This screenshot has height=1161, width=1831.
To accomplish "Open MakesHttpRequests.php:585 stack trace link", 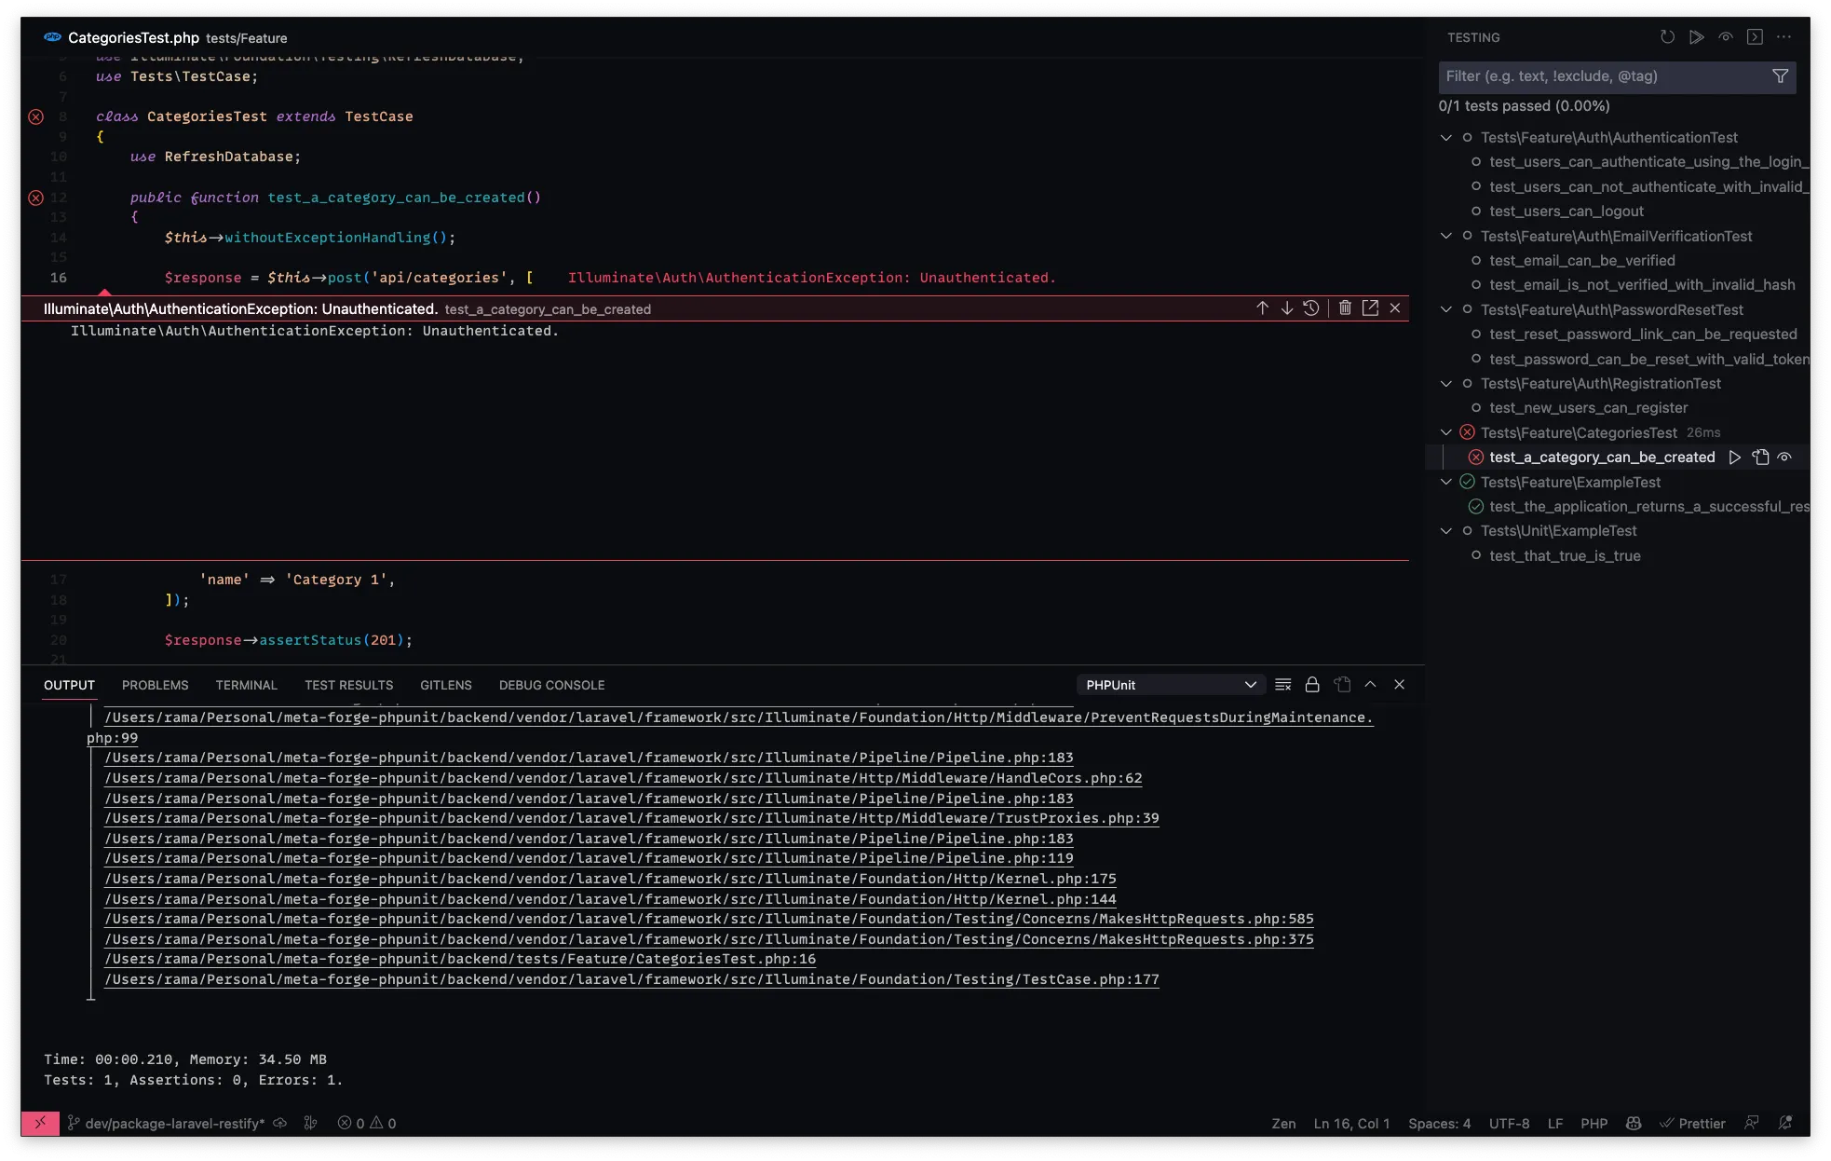I will pos(709,919).
